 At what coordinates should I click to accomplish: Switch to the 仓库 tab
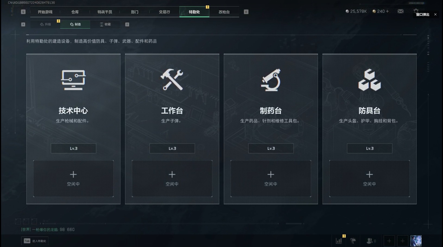(x=75, y=12)
